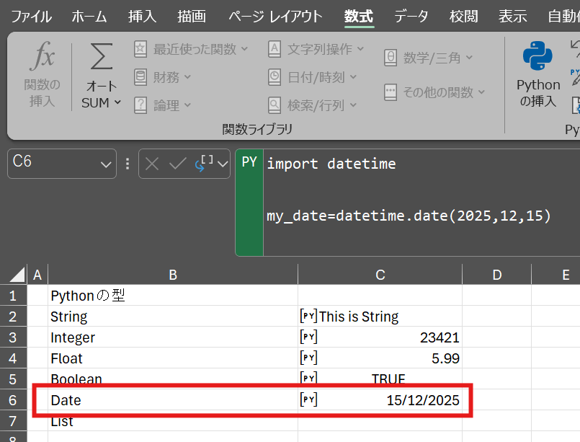Switch to the ファイル tab

click(x=32, y=17)
